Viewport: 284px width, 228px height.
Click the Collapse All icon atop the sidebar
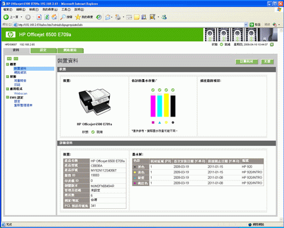16,59
